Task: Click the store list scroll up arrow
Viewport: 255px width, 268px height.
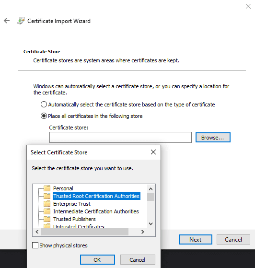Action: coord(151,189)
